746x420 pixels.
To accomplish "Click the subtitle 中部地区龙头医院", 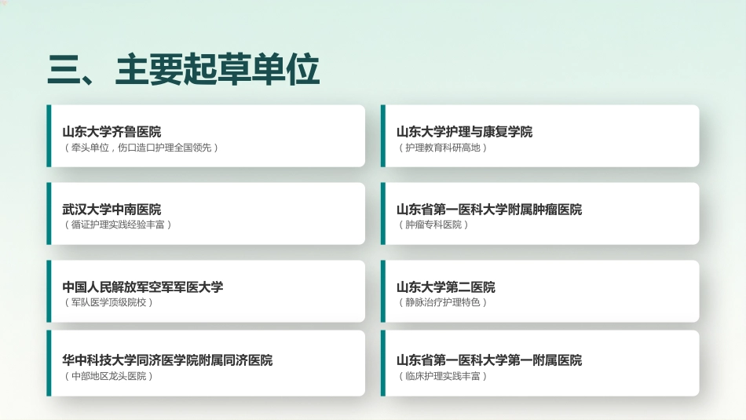I will [x=108, y=376].
